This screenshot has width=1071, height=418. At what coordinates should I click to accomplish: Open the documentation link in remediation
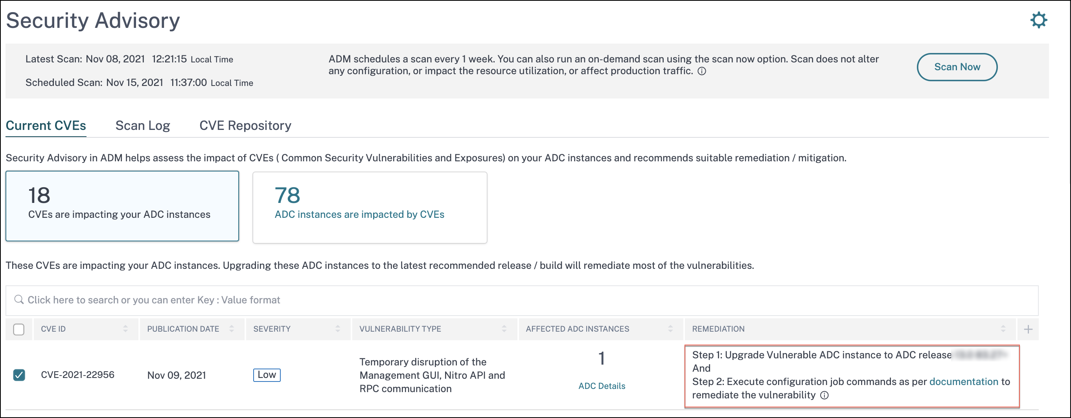click(963, 381)
